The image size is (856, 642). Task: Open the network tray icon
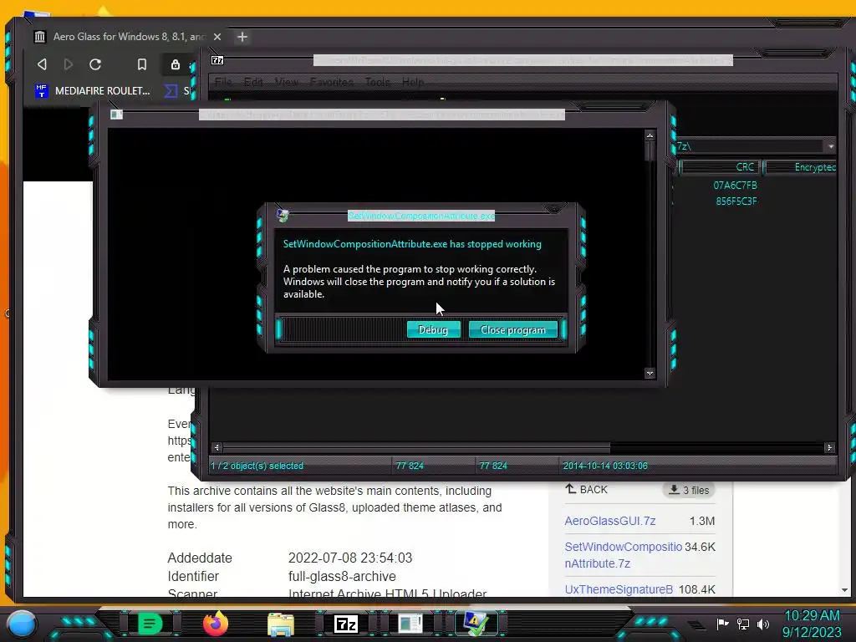pos(743,624)
